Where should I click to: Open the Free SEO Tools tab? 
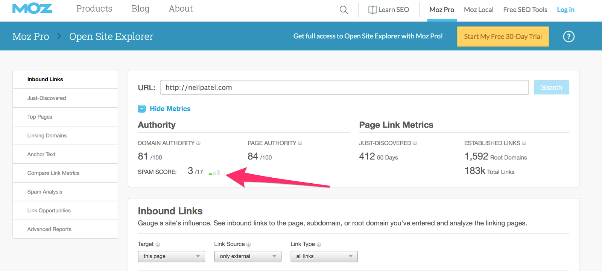coord(525,10)
